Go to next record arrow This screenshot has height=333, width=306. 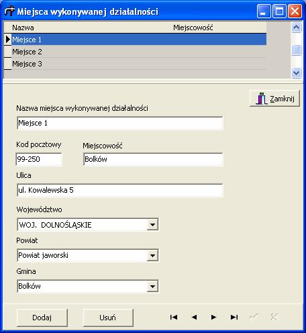coord(214,317)
